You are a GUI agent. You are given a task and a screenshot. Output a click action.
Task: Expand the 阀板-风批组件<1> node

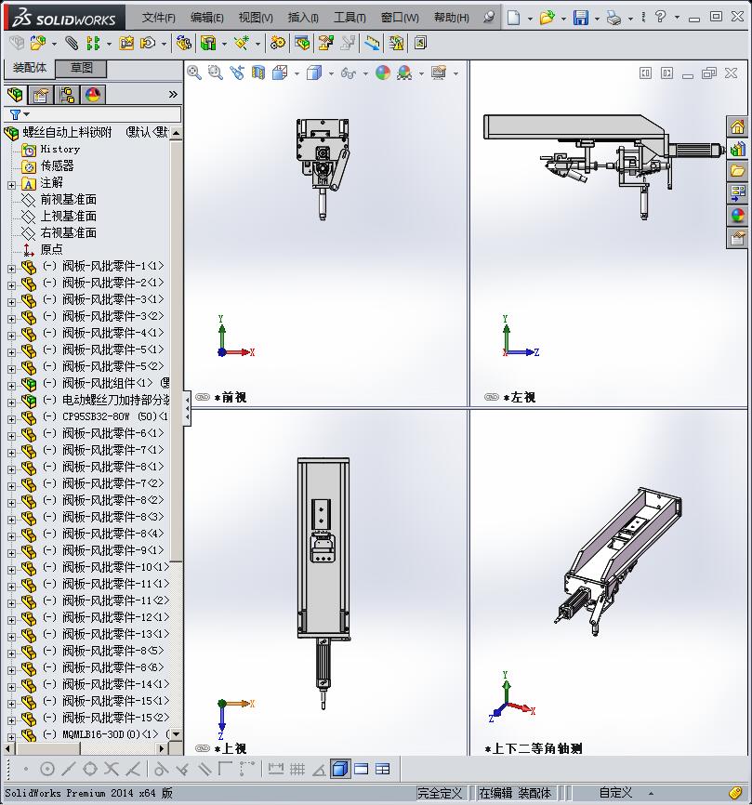[11, 386]
